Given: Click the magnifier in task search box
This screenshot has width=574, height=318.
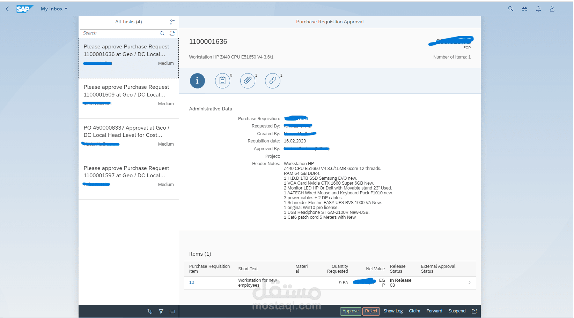Looking at the screenshot, I should 162,33.
